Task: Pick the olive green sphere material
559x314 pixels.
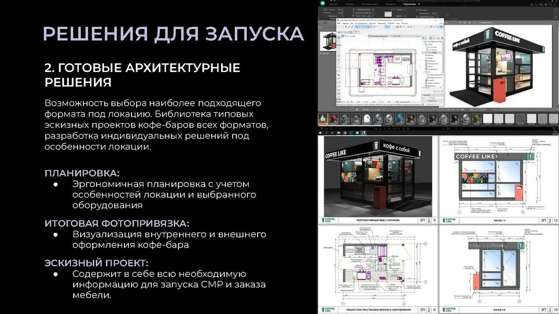Action: coord(475,118)
